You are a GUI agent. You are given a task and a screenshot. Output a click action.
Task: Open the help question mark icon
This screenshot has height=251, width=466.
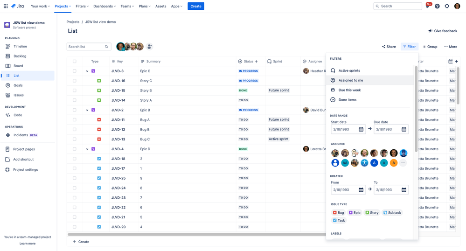tap(437, 6)
